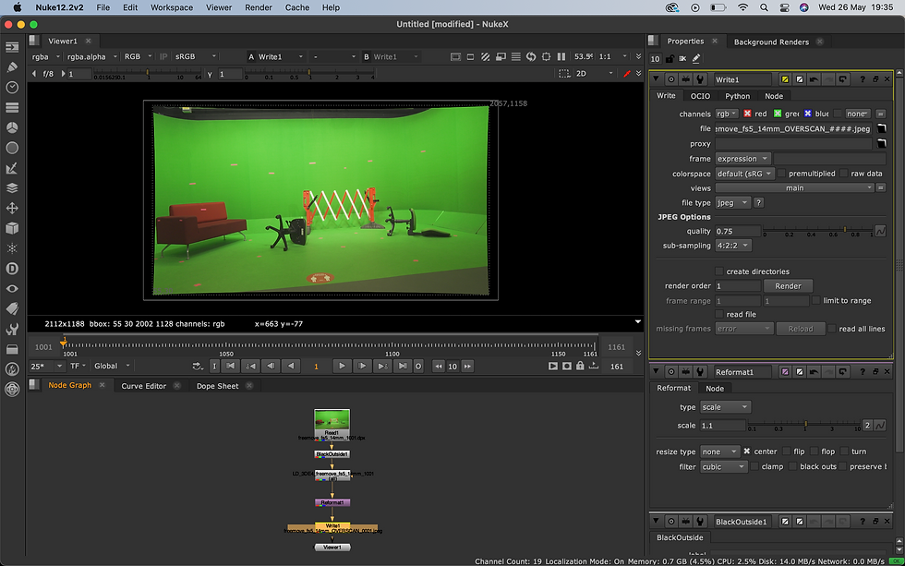Open the file type jpeg dropdown

[x=732, y=202]
